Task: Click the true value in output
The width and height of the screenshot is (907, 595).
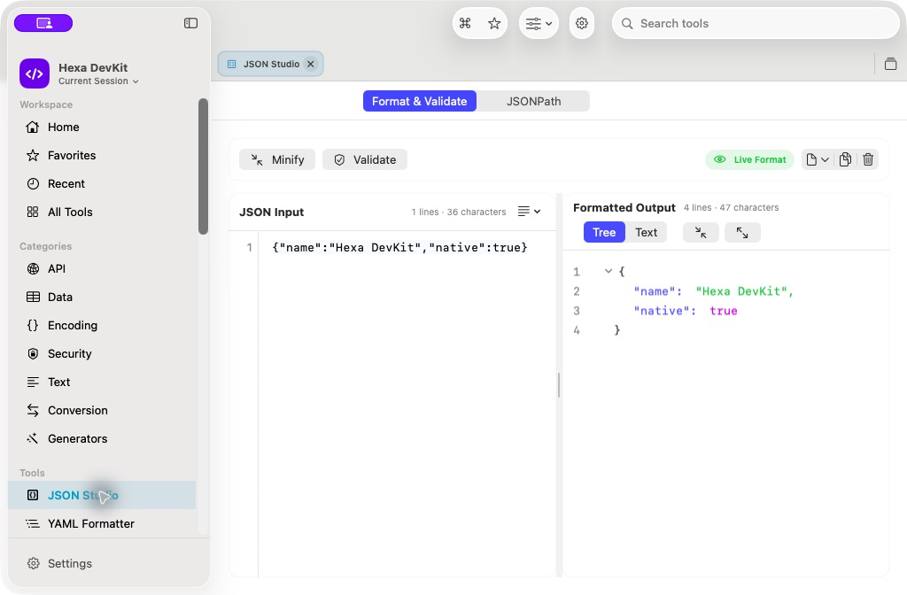Action: click(x=724, y=311)
